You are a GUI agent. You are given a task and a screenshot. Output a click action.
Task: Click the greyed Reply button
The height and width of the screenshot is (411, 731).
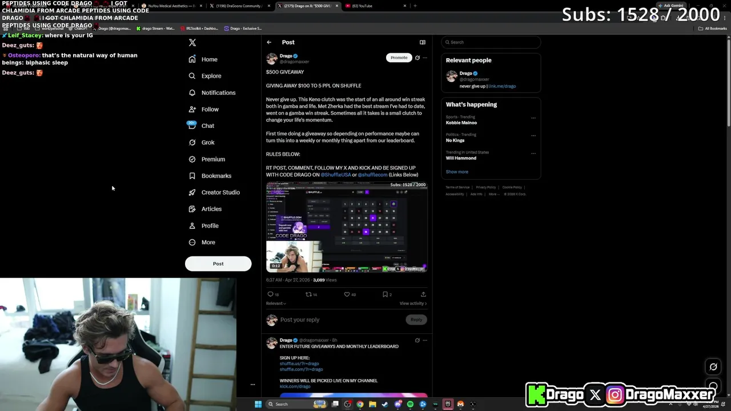[416, 320]
